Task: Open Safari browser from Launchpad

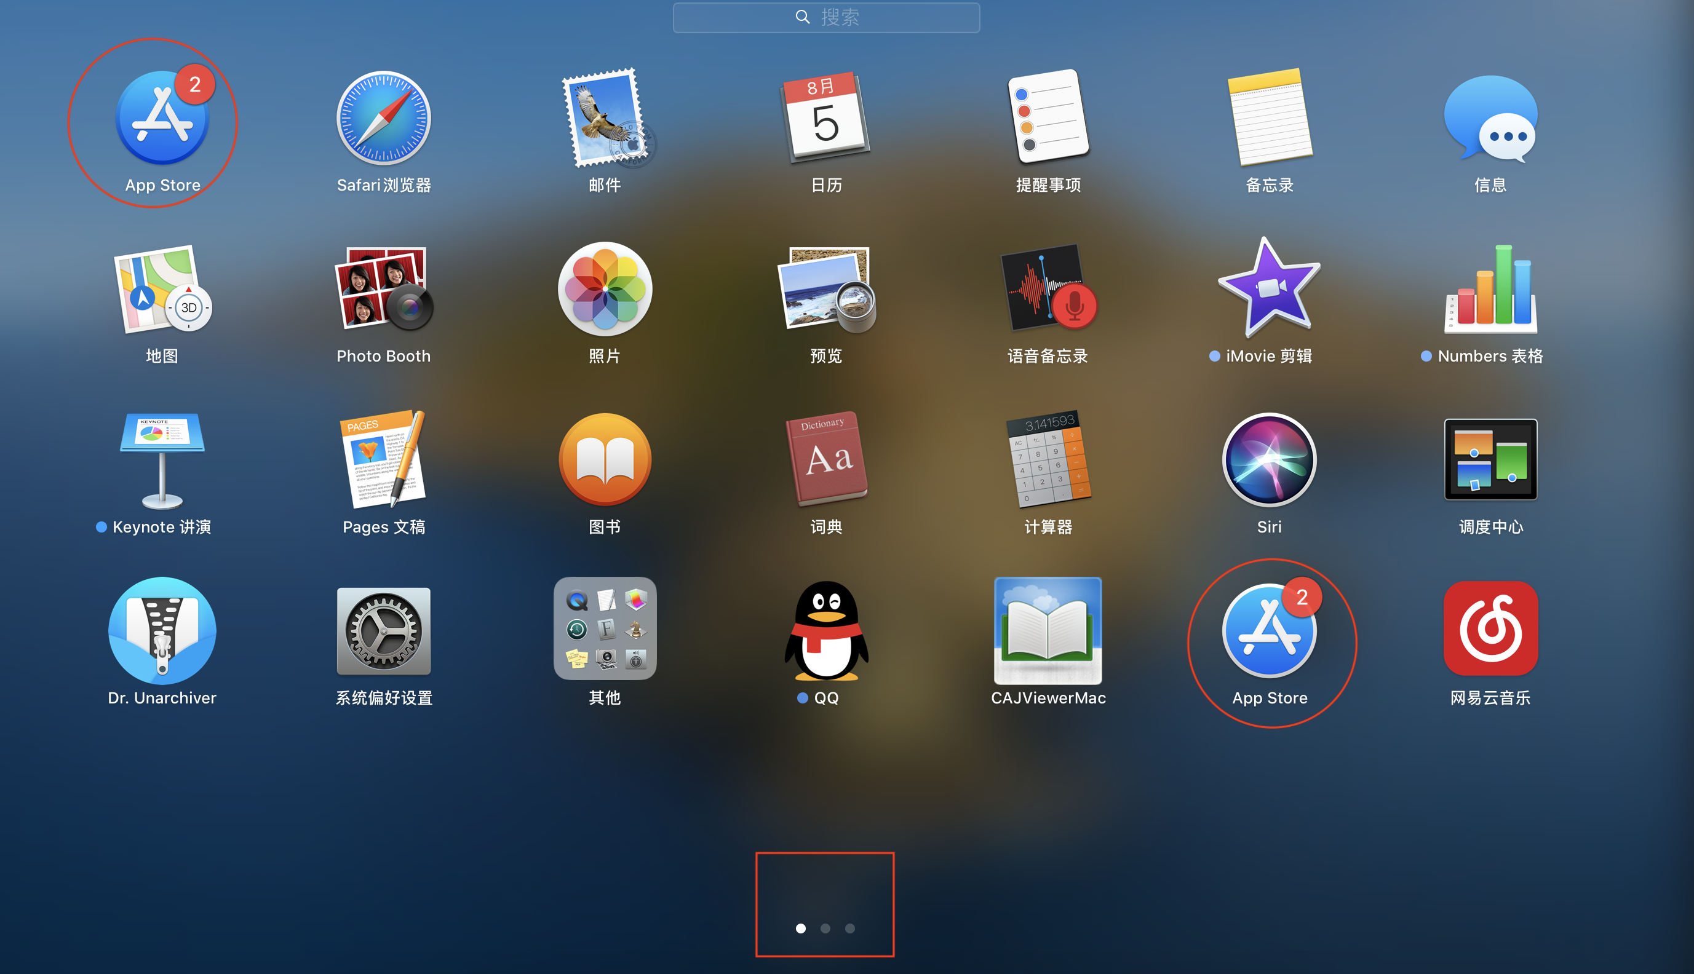Action: pyautogui.click(x=383, y=119)
